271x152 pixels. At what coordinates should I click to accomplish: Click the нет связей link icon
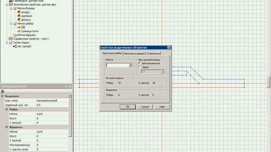[x=15, y=46]
